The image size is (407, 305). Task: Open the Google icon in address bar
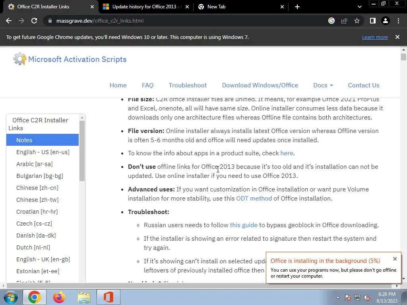pos(331,21)
